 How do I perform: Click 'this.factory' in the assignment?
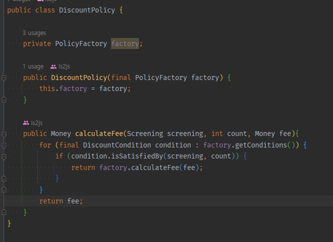tap(63, 88)
